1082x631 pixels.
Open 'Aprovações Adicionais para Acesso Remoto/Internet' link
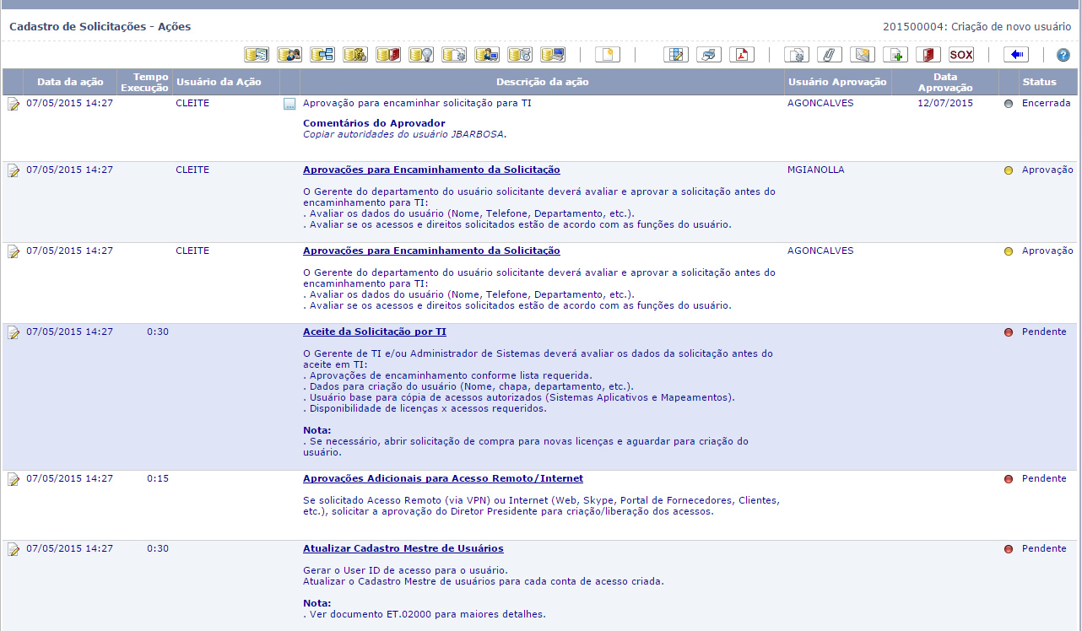pyautogui.click(x=442, y=478)
